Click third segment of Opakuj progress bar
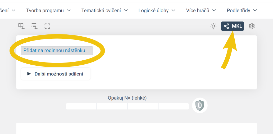273x134 pixels. coord(143,106)
